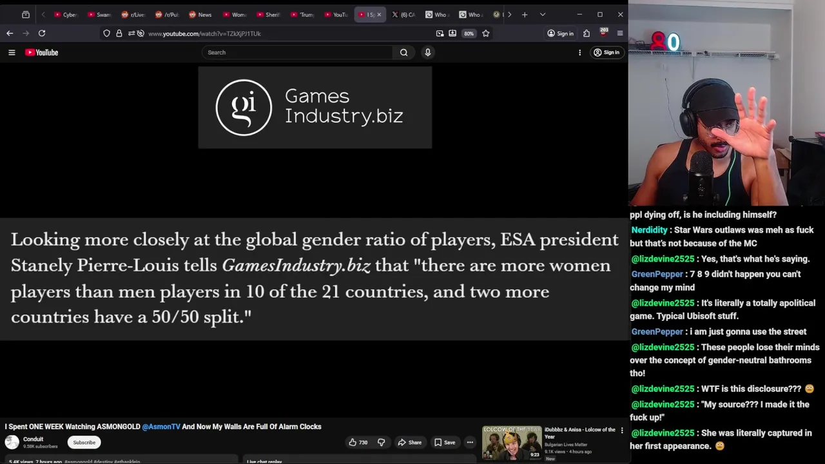Click the YouTube Sign in button
825x464 pixels.
click(606, 52)
